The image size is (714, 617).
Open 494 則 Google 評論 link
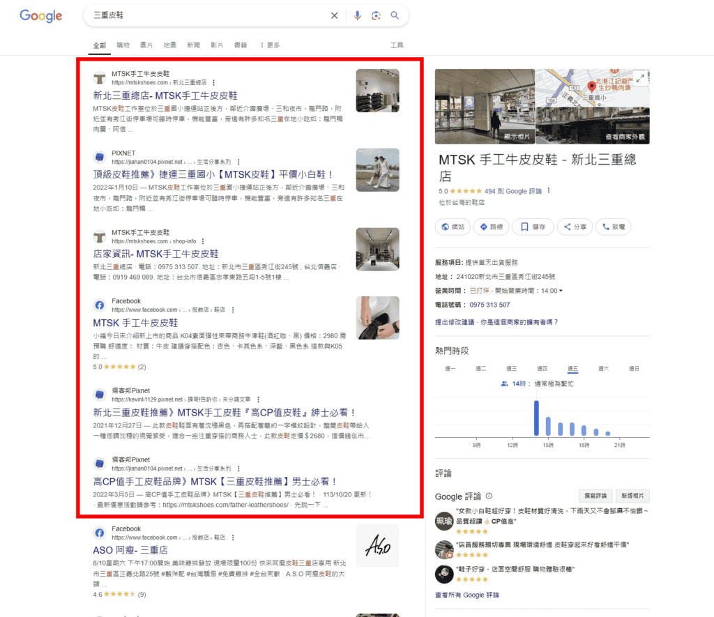click(x=512, y=191)
